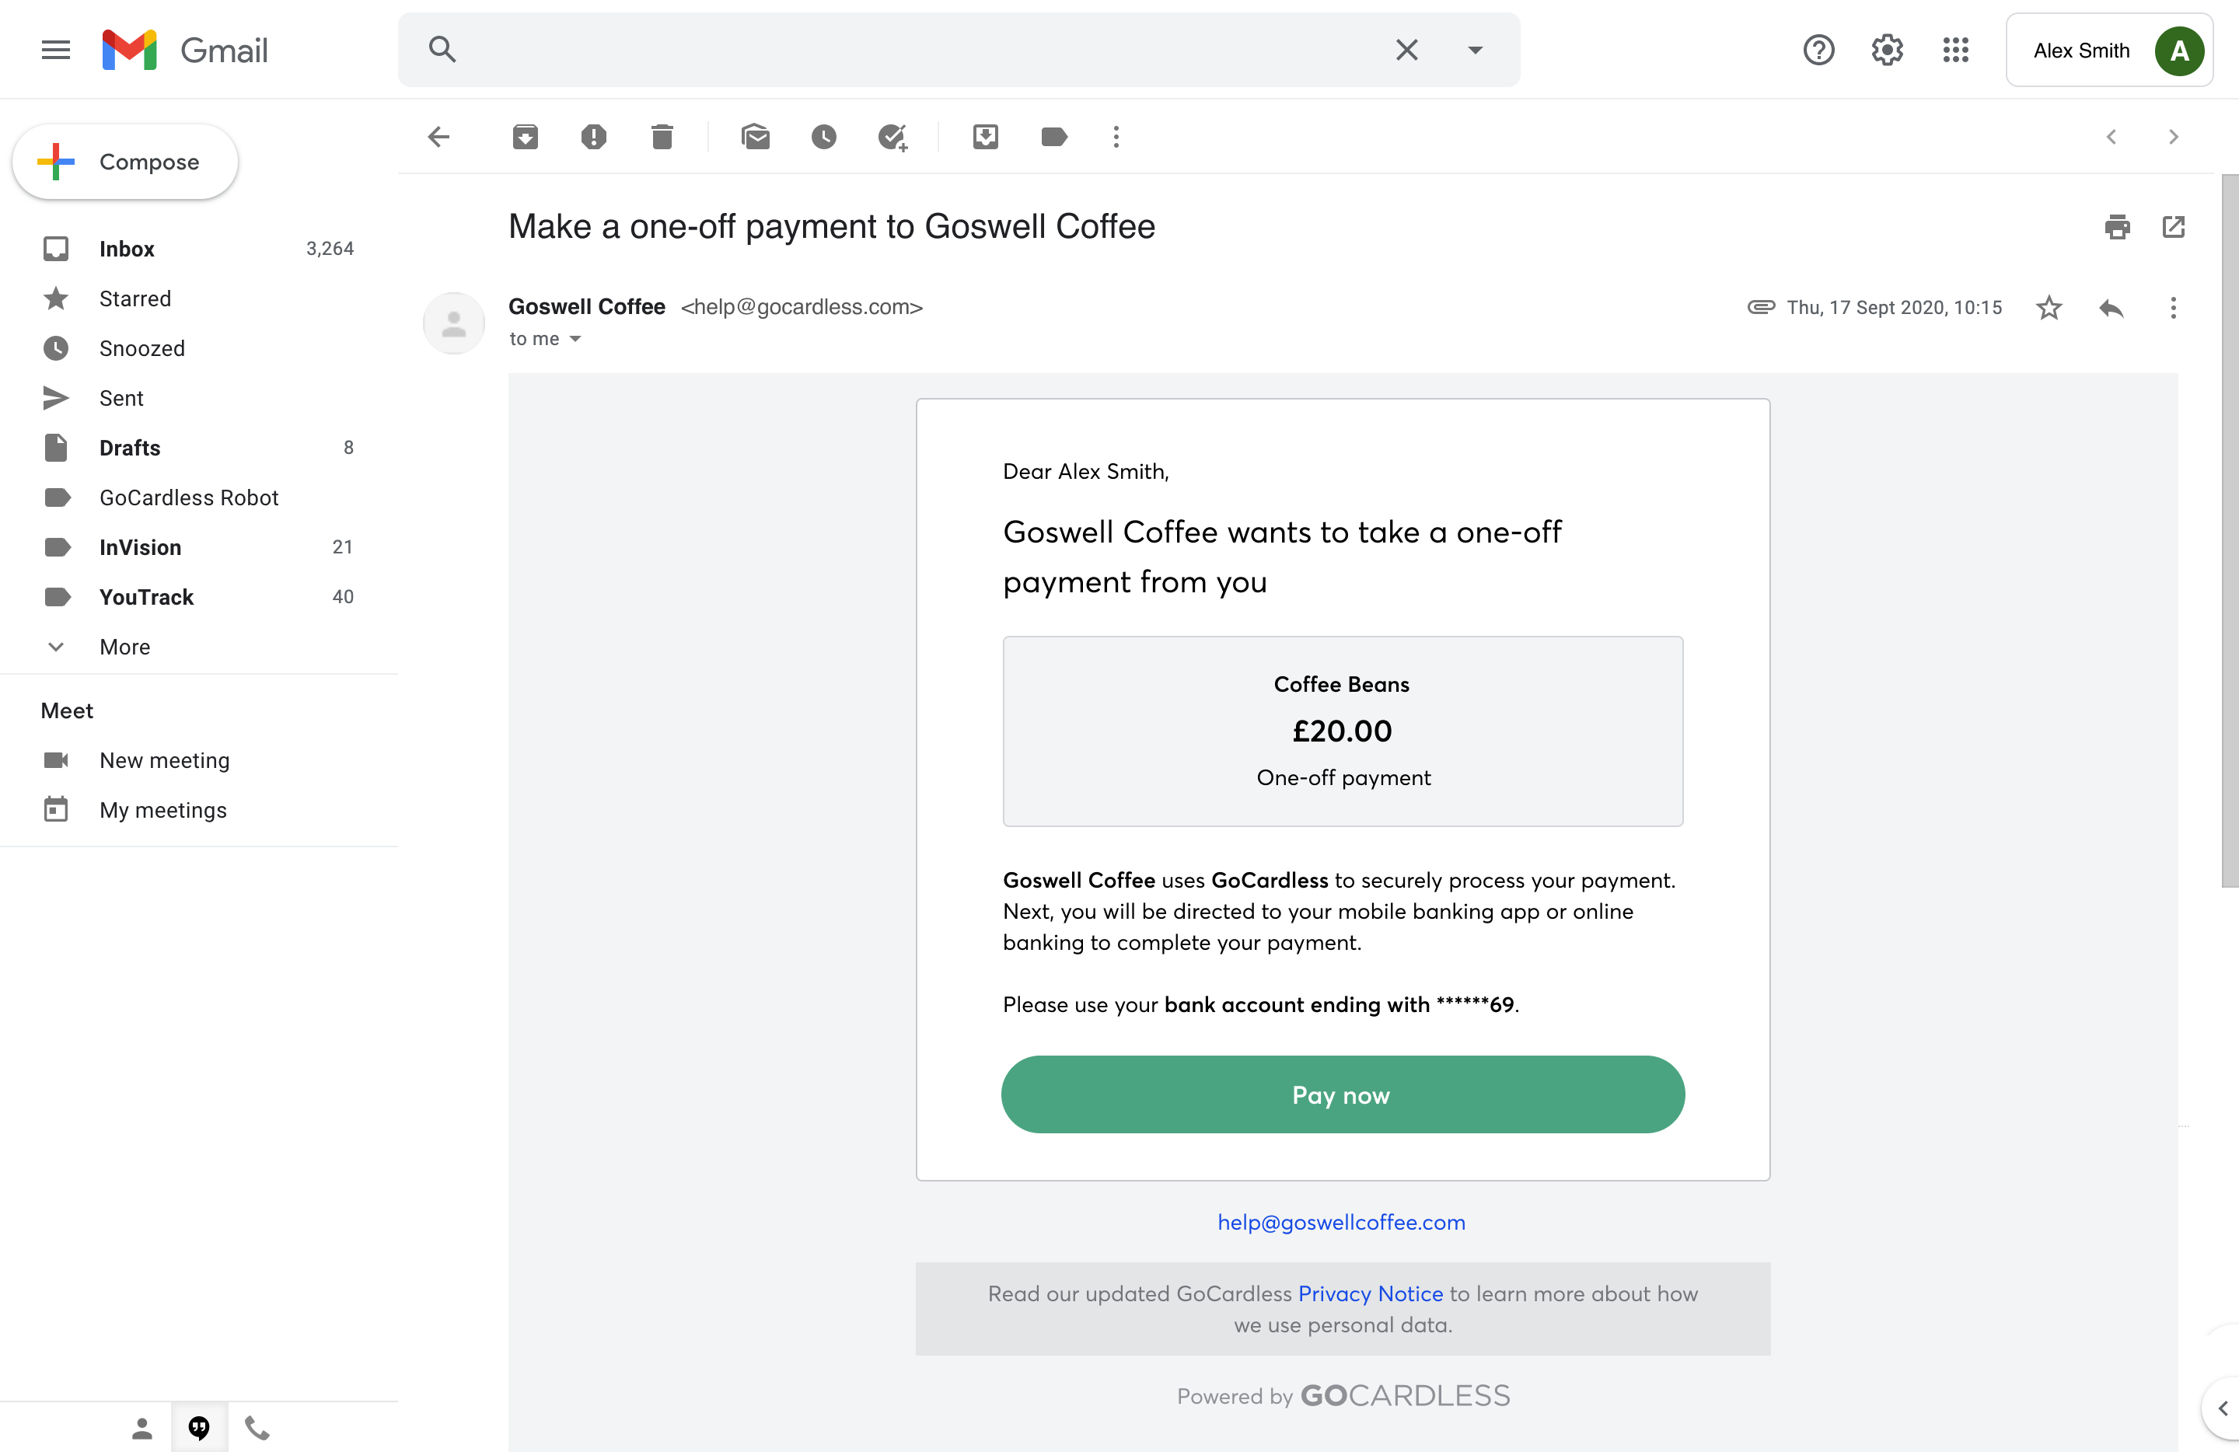Open the Inbox folder

click(127, 248)
